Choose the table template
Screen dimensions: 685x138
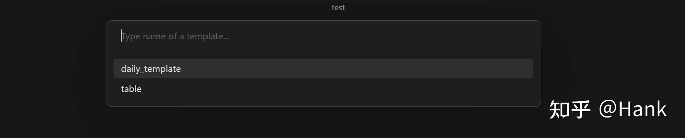tap(323, 89)
